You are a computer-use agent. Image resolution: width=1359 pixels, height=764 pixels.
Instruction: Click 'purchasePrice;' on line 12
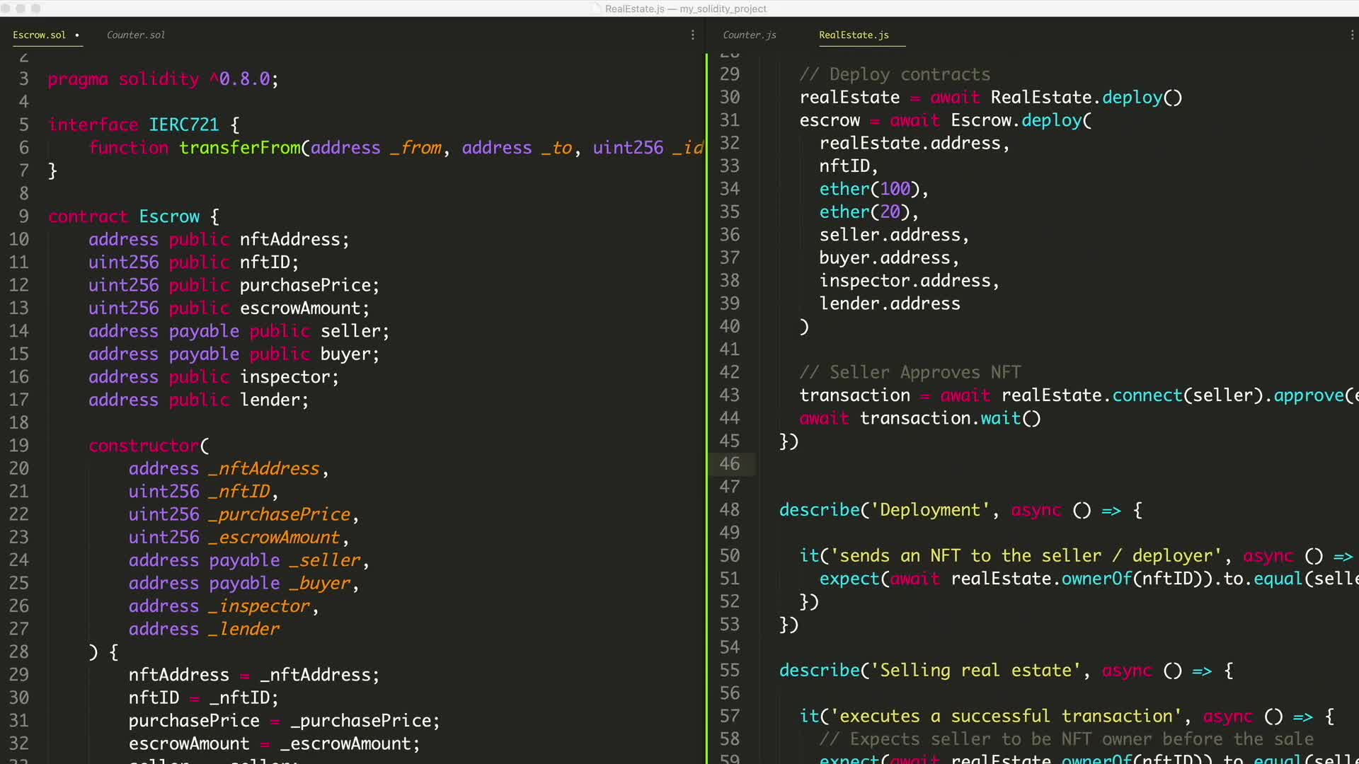coord(309,285)
